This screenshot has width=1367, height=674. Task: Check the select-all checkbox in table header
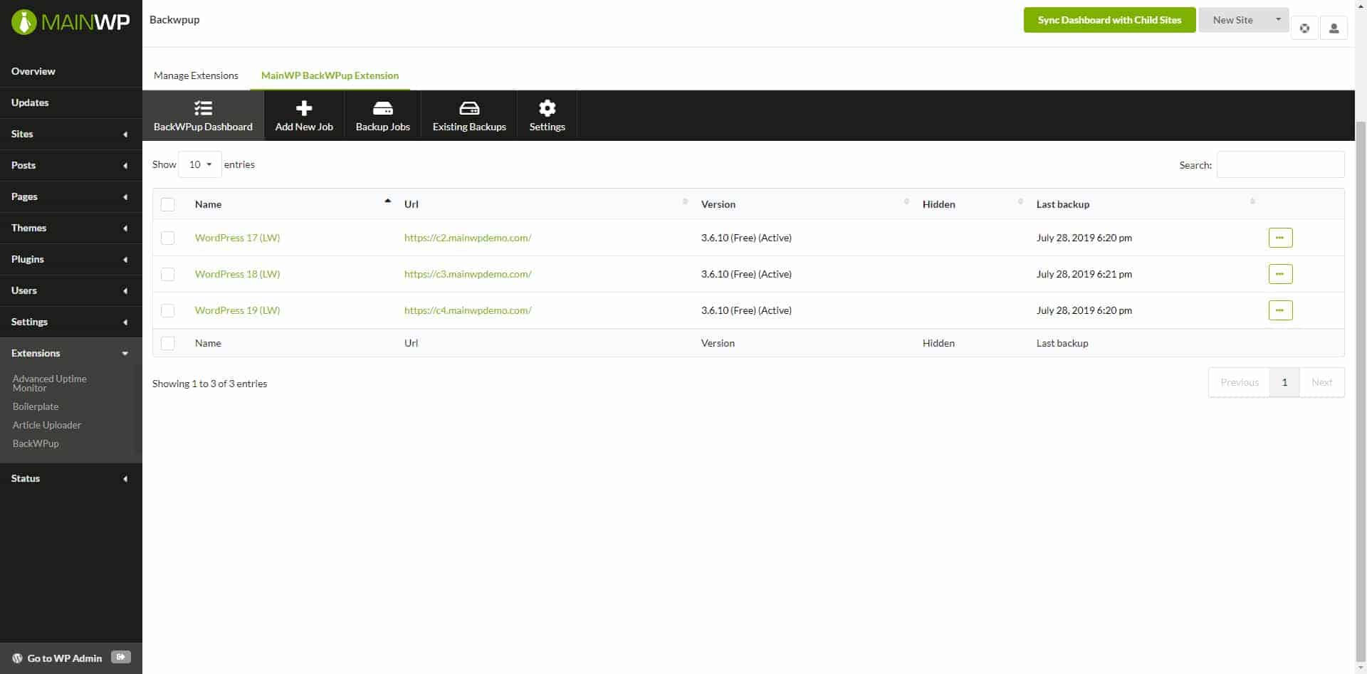click(x=168, y=204)
